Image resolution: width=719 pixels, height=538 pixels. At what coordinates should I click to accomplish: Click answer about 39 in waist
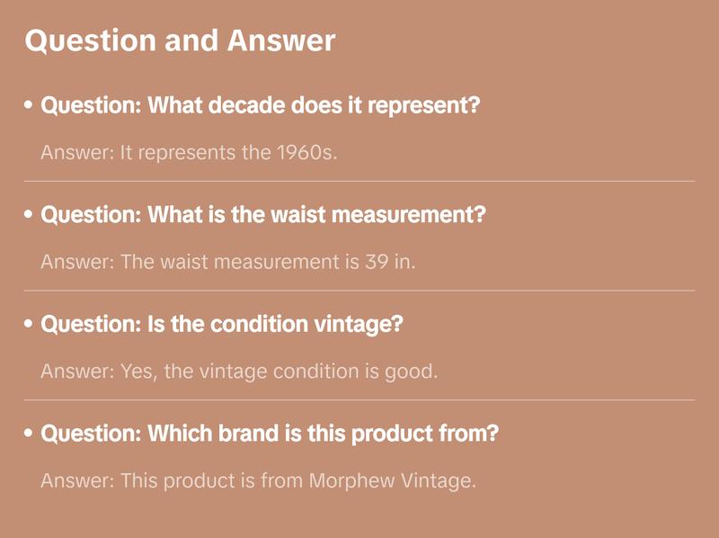point(229,263)
